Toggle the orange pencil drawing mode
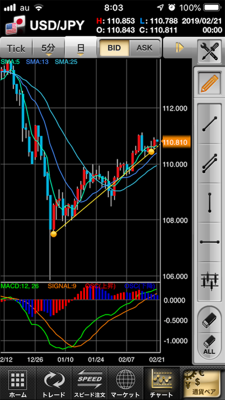Viewport: 225px width, 400px height. tap(209, 84)
